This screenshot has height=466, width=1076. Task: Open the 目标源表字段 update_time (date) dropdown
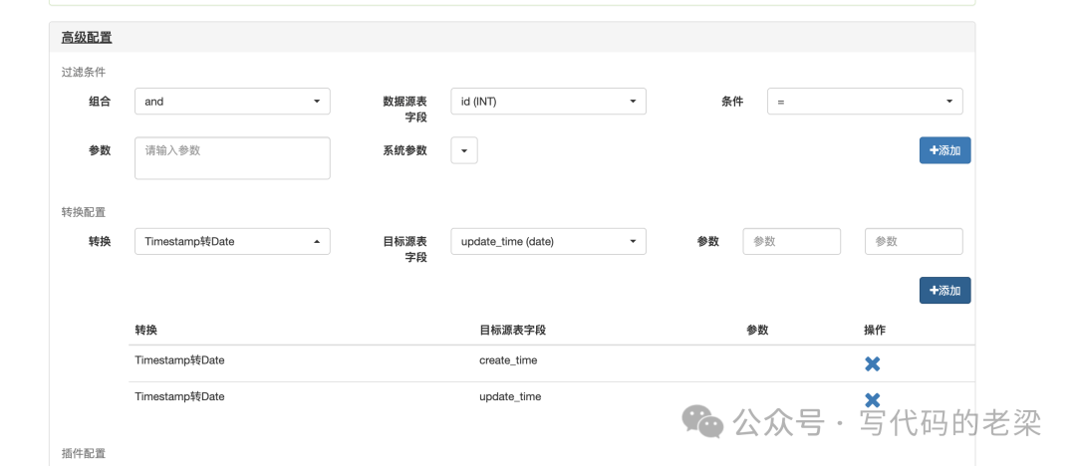click(548, 242)
